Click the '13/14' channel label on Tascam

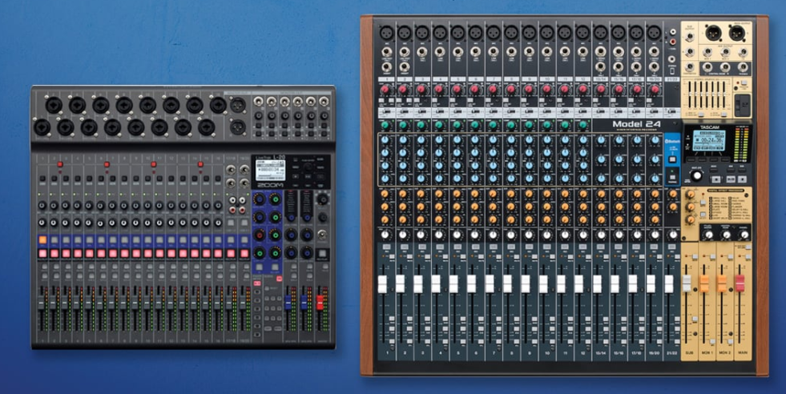pos(601,352)
